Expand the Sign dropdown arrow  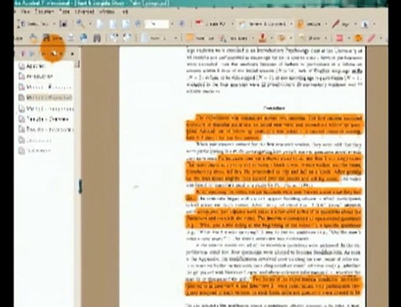(x=355, y=24)
